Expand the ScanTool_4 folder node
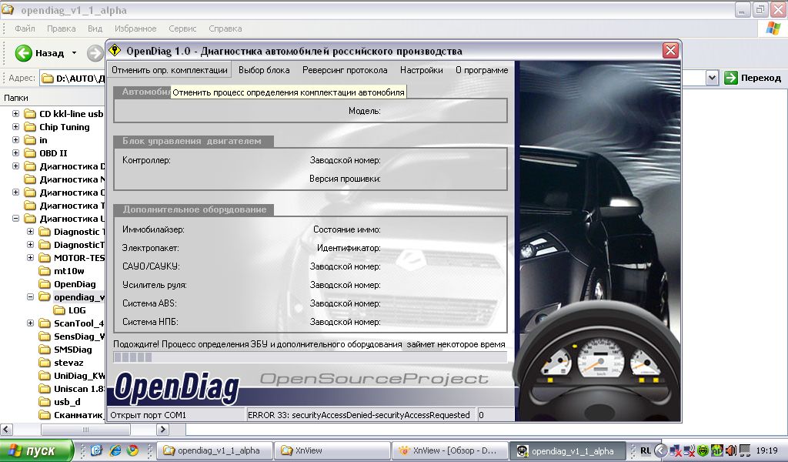The image size is (788, 462). [30, 323]
